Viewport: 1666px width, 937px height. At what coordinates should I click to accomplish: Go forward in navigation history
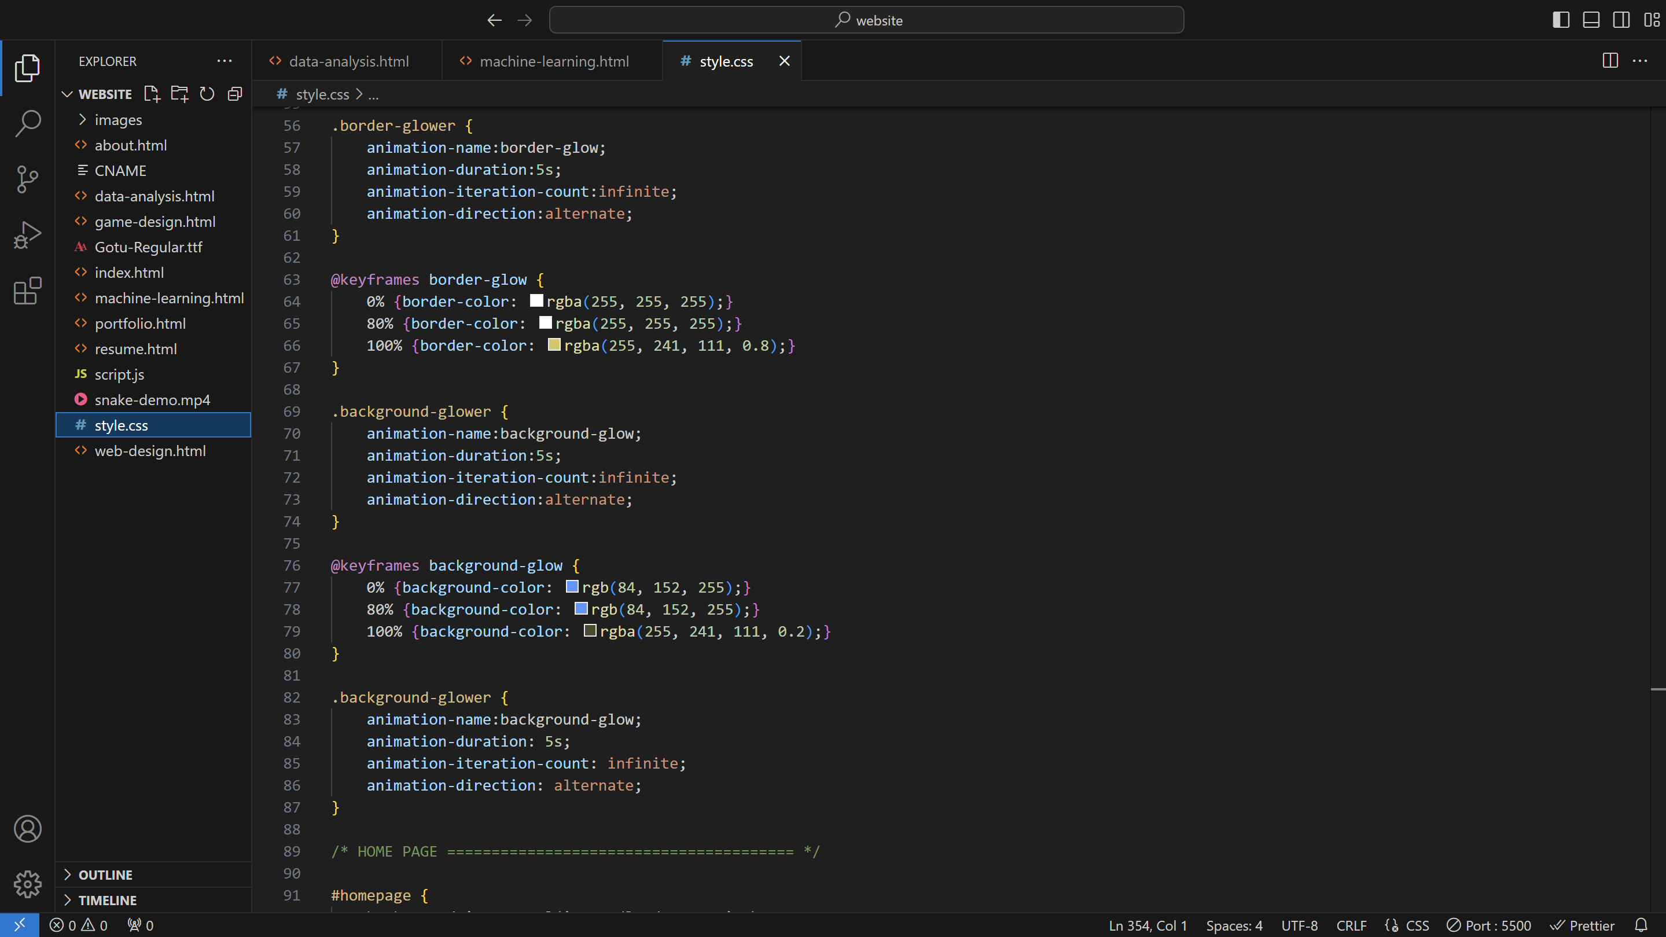pyautogui.click(x=524, y=20)
